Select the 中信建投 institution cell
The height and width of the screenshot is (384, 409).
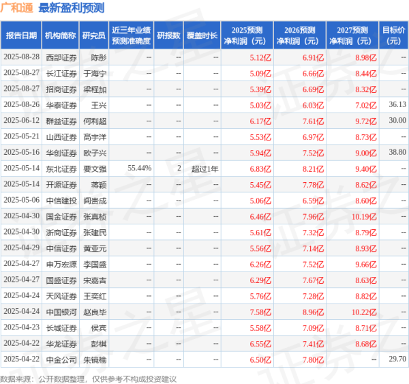click(61, 201)
